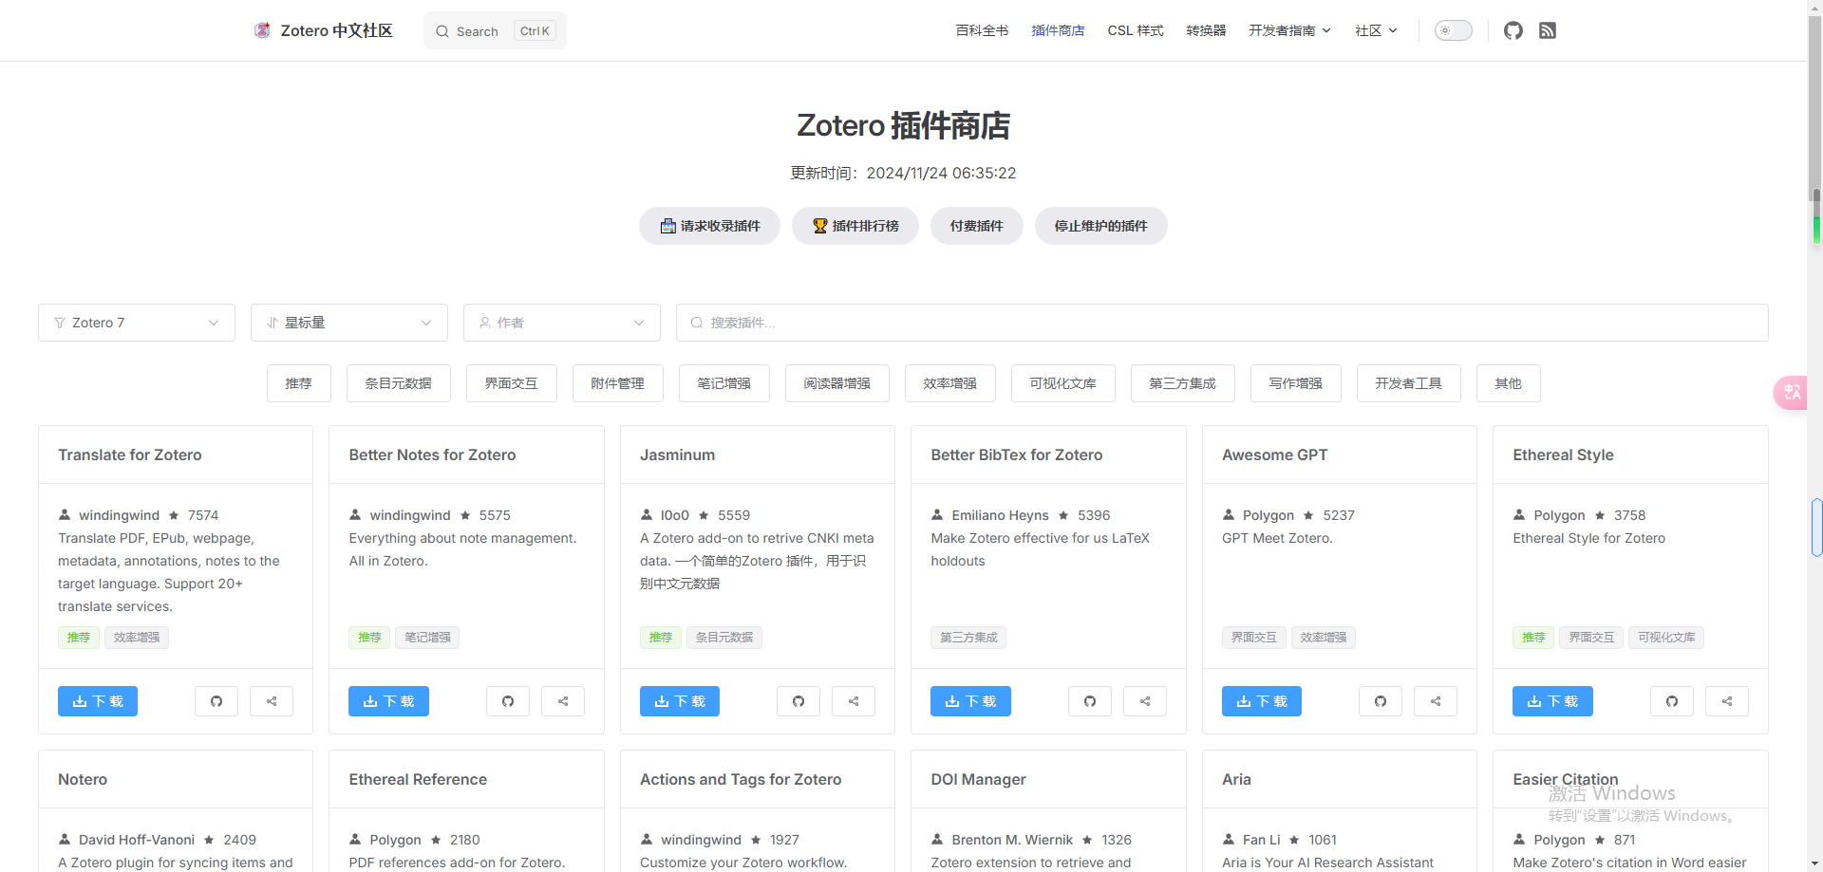Download the Awesome GPT plugin

point(1262,701)
